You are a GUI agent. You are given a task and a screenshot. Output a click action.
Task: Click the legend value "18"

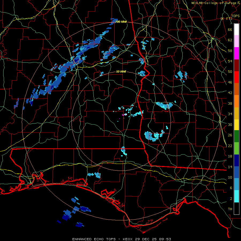pyautogui.click(x=230, y=156)
